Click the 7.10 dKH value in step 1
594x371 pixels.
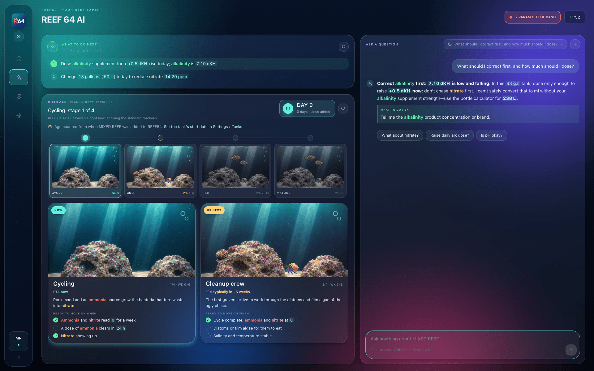point(206,64)
